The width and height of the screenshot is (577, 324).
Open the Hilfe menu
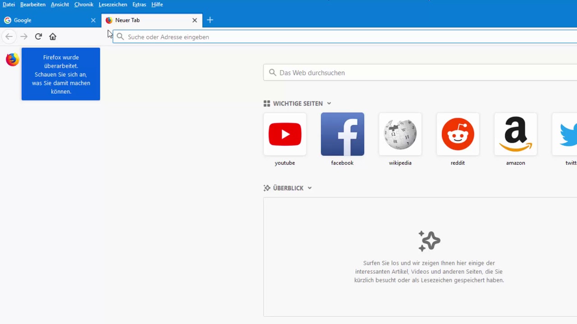pos(157,4)
